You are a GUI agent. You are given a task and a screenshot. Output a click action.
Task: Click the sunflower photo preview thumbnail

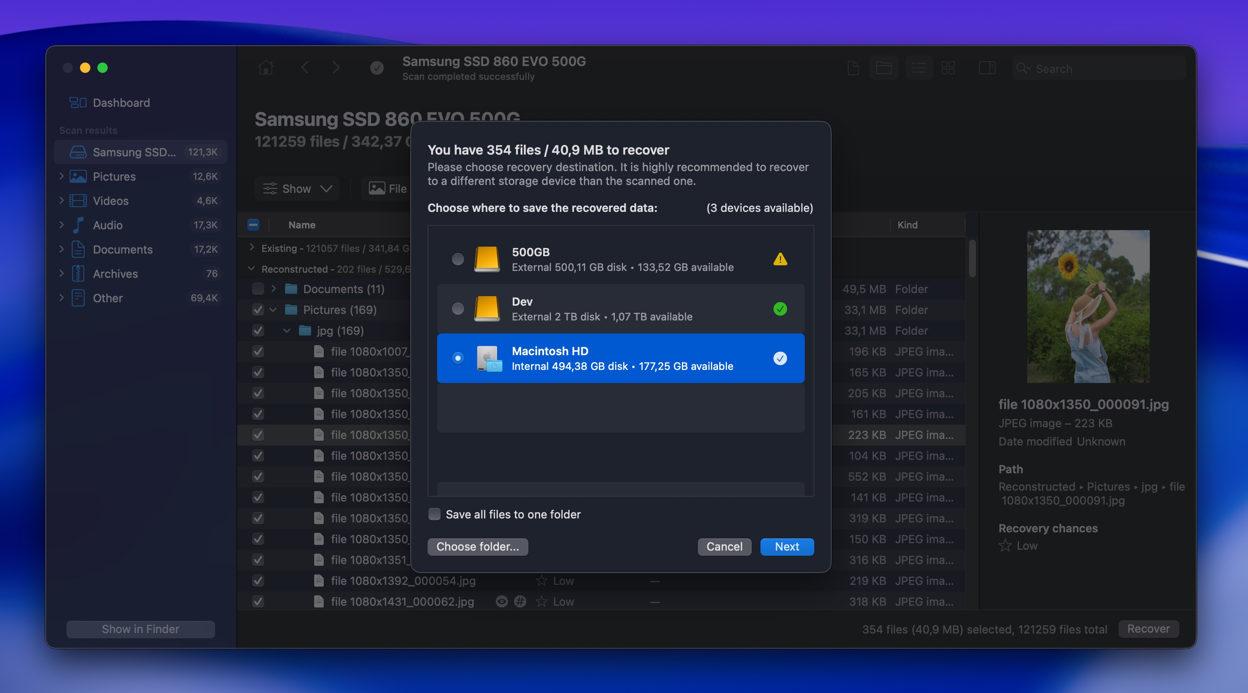[1088, 306]
